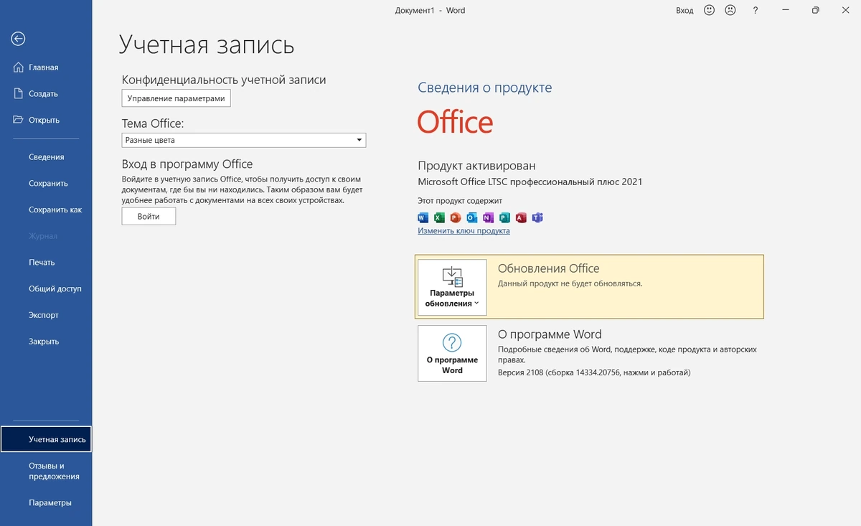Click the Продукт активирован text
The image size is (861, 526).
tap(476, 166)
